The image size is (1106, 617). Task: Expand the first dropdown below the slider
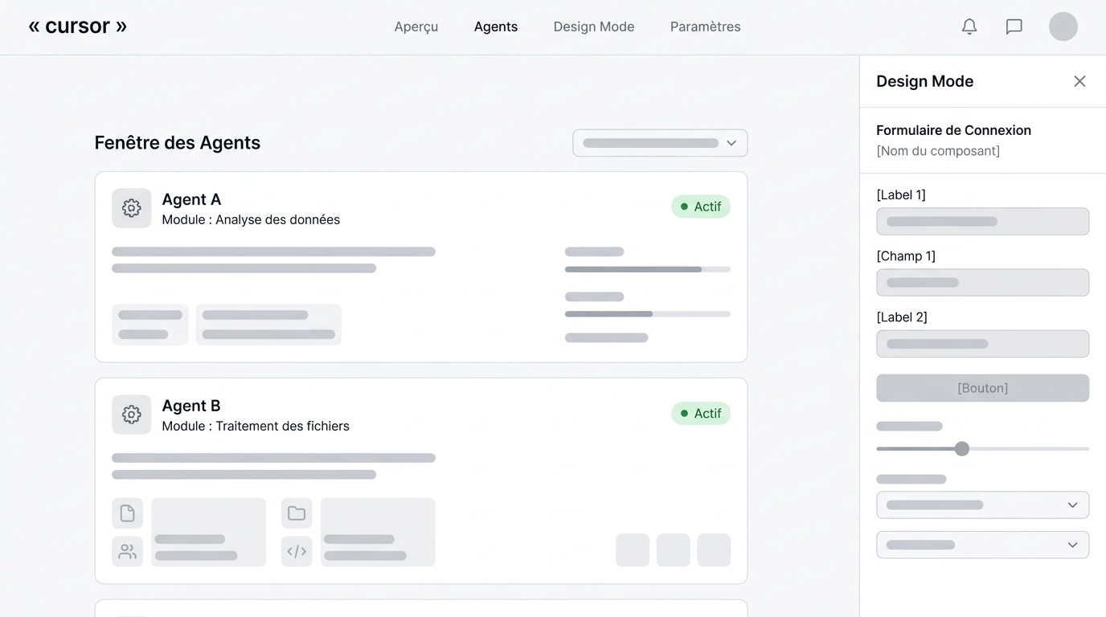point(982,505)
